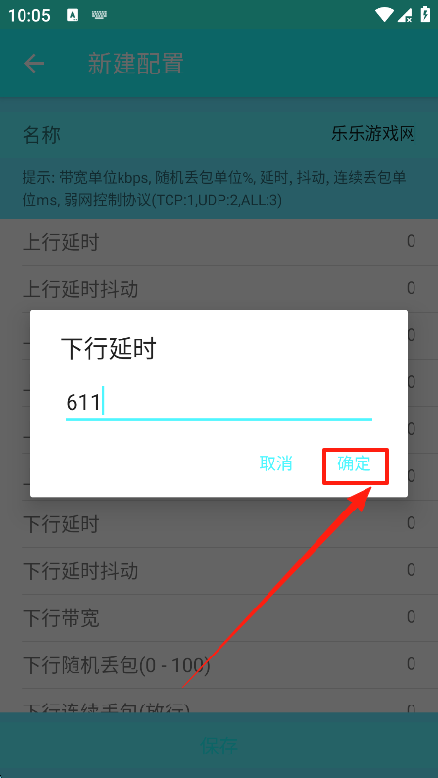Open the 上行延时 setting row
Screen dimensions: 438x778
[x=219, y=242]
